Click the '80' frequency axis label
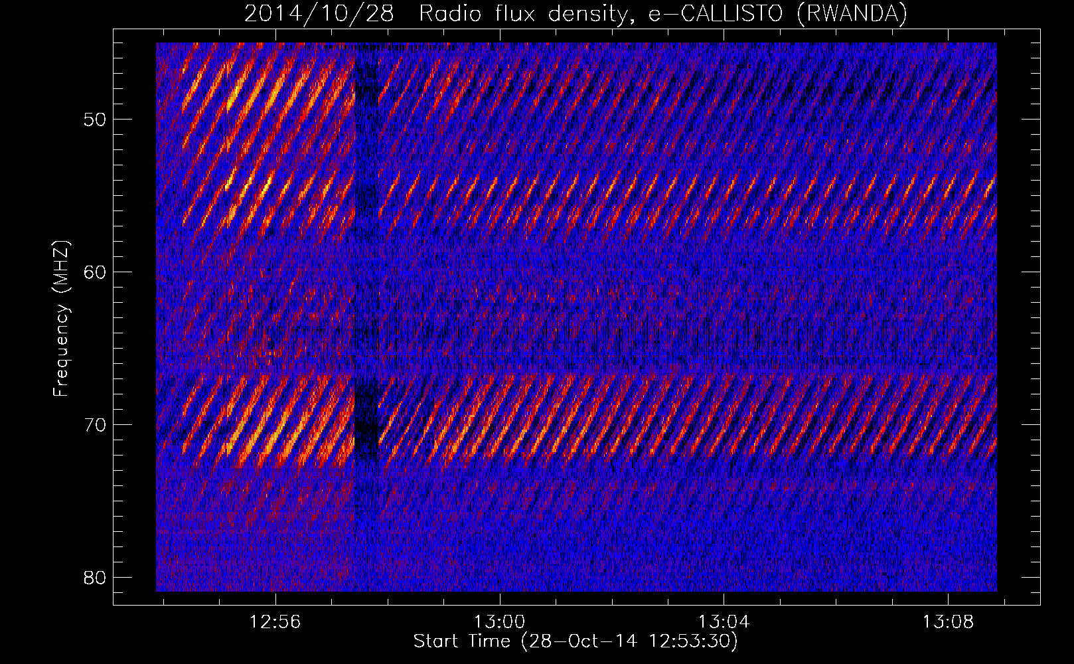 96,578
